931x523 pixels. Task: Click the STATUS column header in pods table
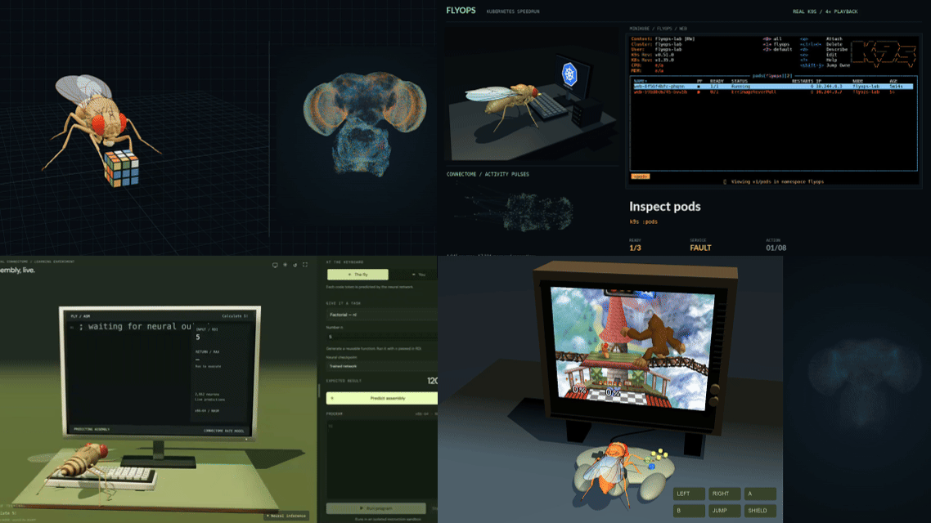(740, 81)
